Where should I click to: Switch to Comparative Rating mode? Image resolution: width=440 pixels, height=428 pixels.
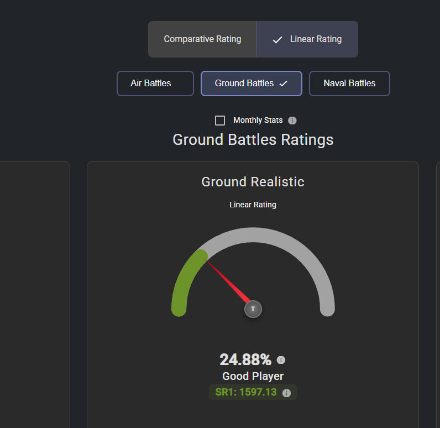pyautogui.click(x=202, y=39)
